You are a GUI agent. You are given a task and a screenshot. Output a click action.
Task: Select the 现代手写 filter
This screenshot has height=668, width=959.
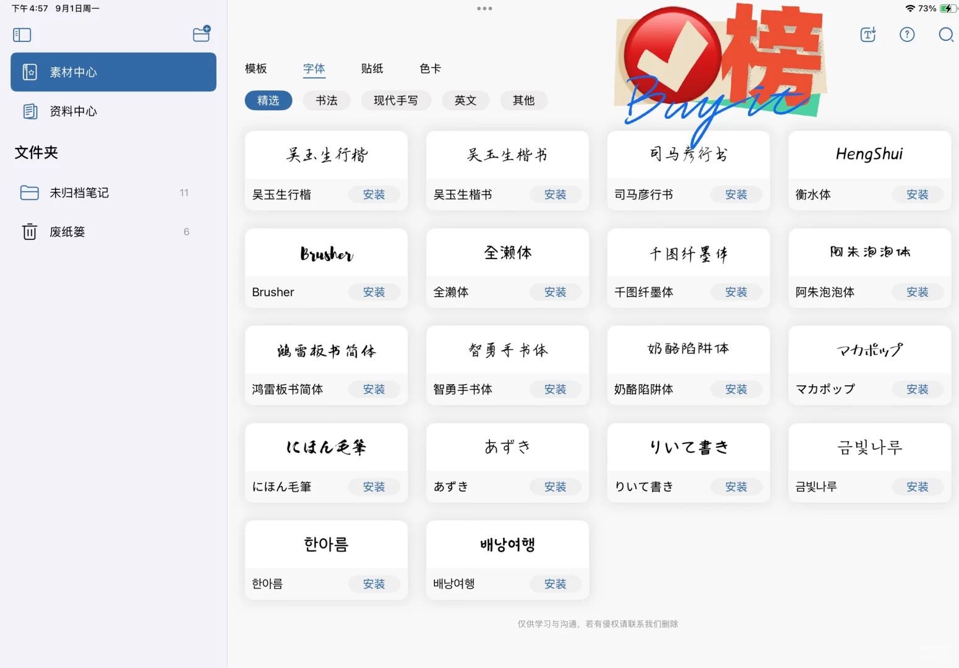point(396,100)
